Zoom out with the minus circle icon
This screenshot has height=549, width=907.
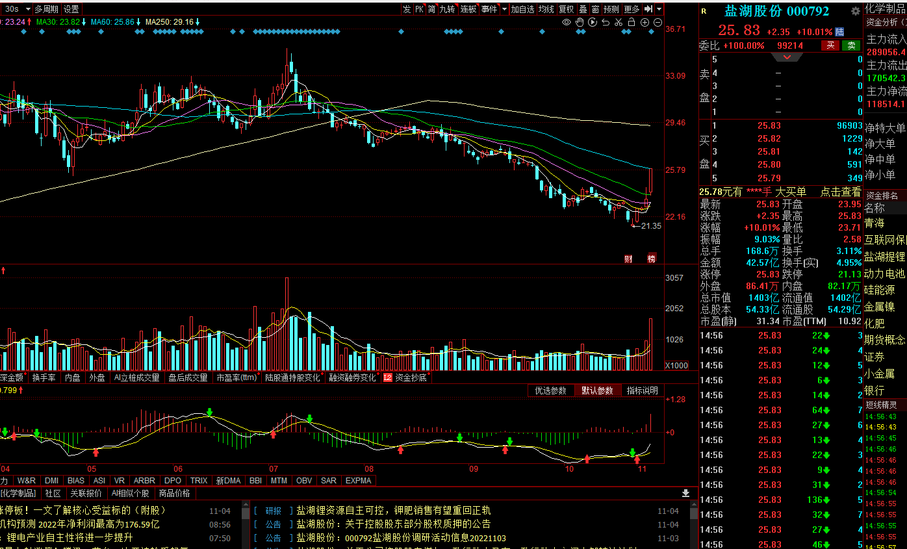[x=658, y=22]
